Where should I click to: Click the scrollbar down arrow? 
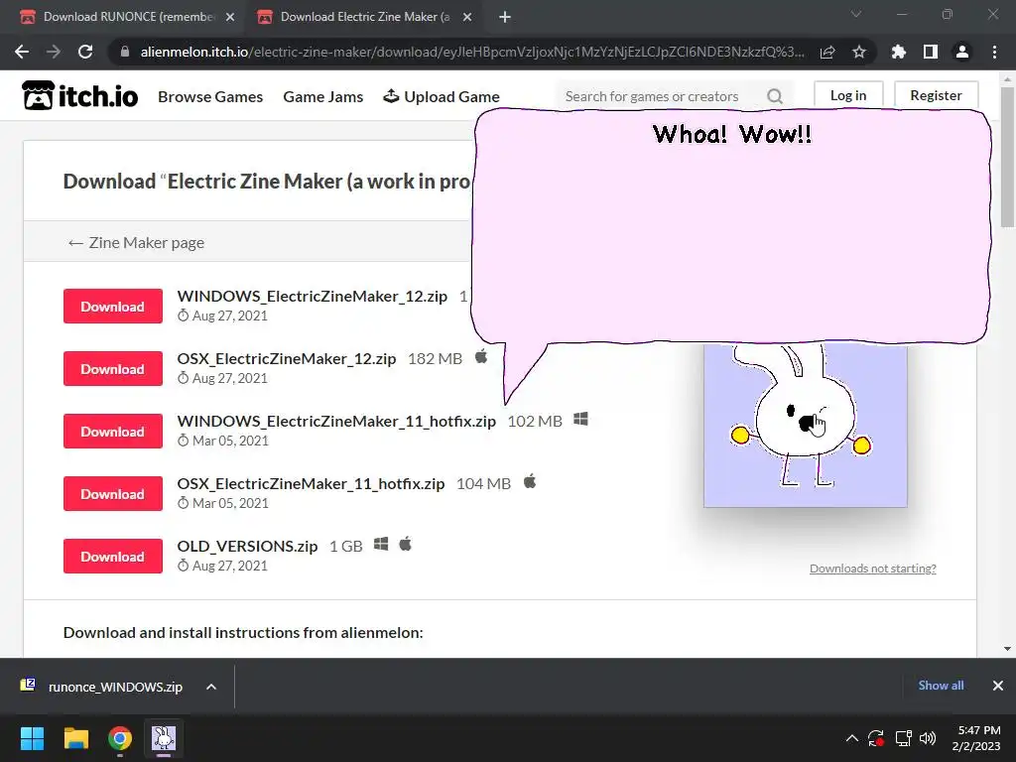[1008, 649]
